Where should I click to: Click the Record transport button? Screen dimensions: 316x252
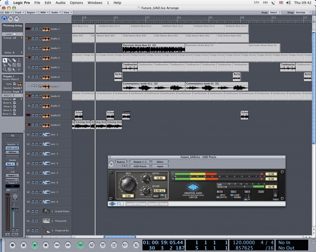click(12, 245)
